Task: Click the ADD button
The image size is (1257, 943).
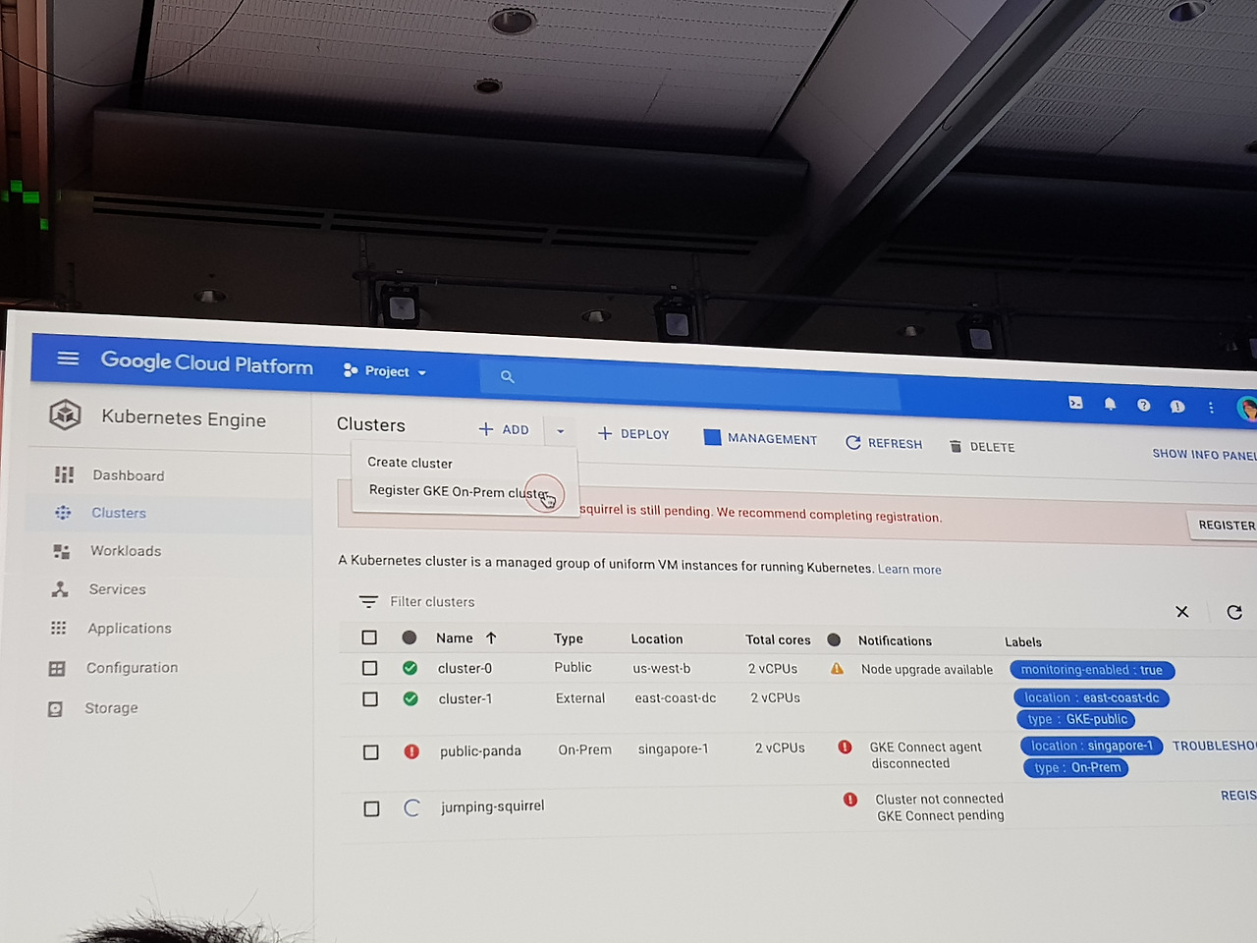Action: tap(504, 429)
